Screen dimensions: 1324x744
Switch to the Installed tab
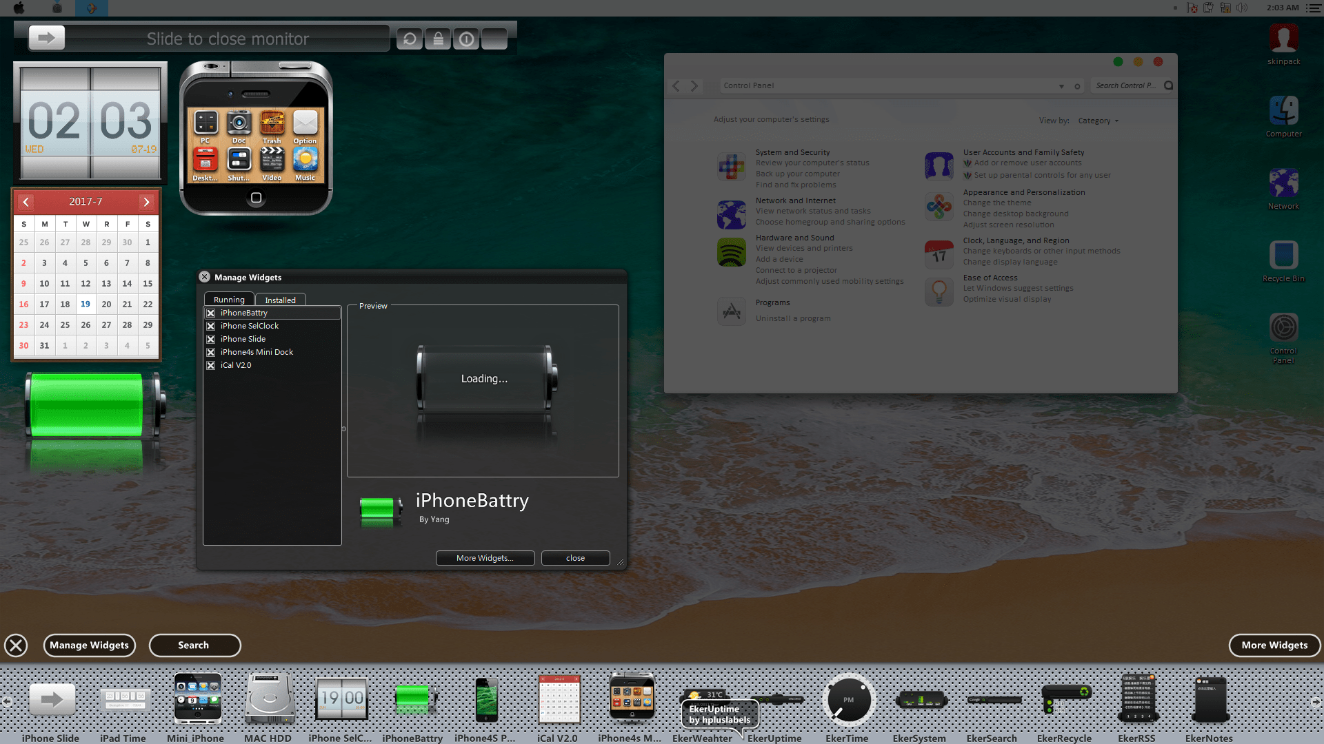(x=281, y=300)
